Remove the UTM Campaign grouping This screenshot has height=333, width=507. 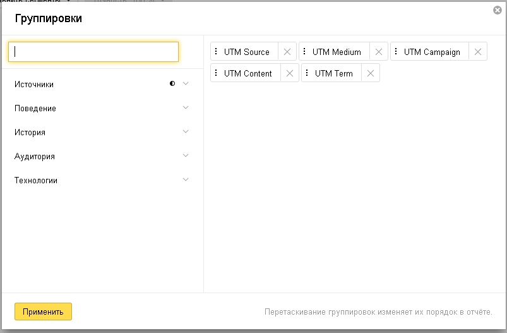[478, 52]
